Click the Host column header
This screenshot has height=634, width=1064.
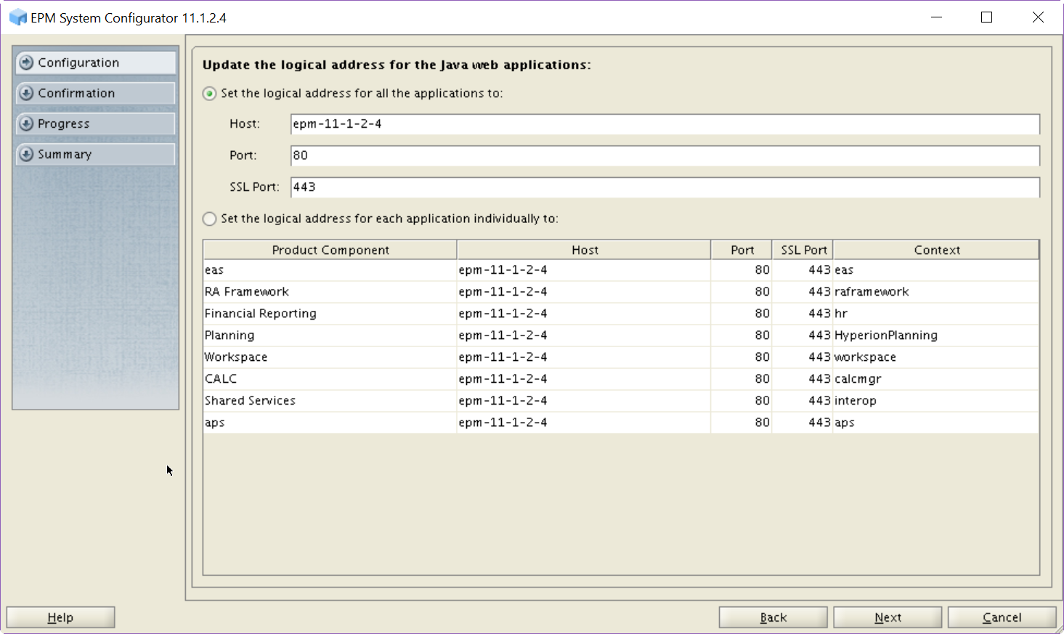pos(585,250)
